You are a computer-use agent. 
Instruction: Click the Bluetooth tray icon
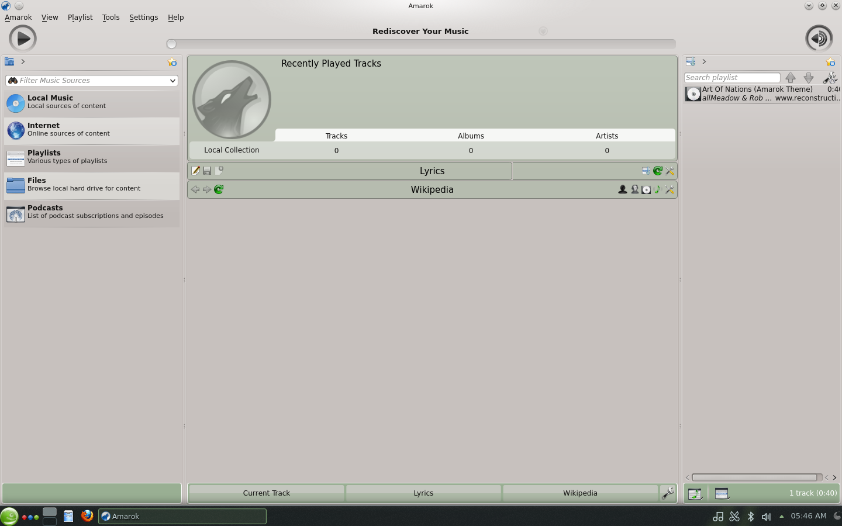click(751, 517)
